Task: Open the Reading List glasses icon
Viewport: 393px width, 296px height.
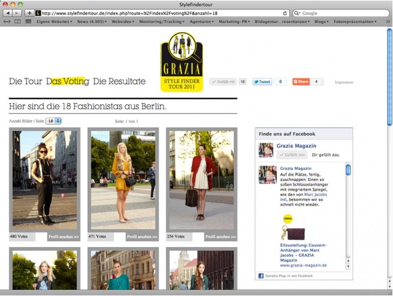Action: point(7,22)
